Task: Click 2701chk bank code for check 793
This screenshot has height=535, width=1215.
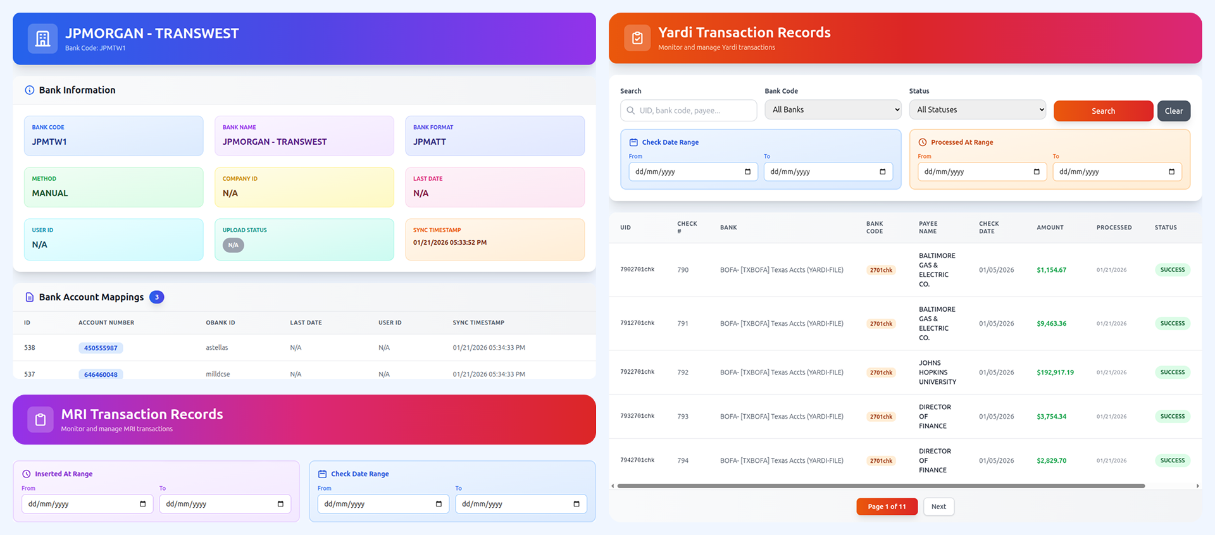Action: click(x=881, y=417)
